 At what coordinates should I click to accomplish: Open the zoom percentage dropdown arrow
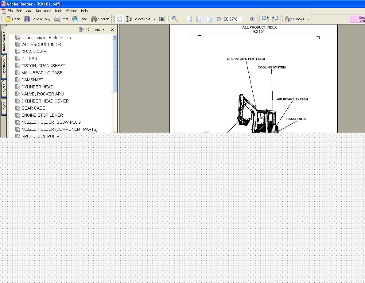coord(245,19)
